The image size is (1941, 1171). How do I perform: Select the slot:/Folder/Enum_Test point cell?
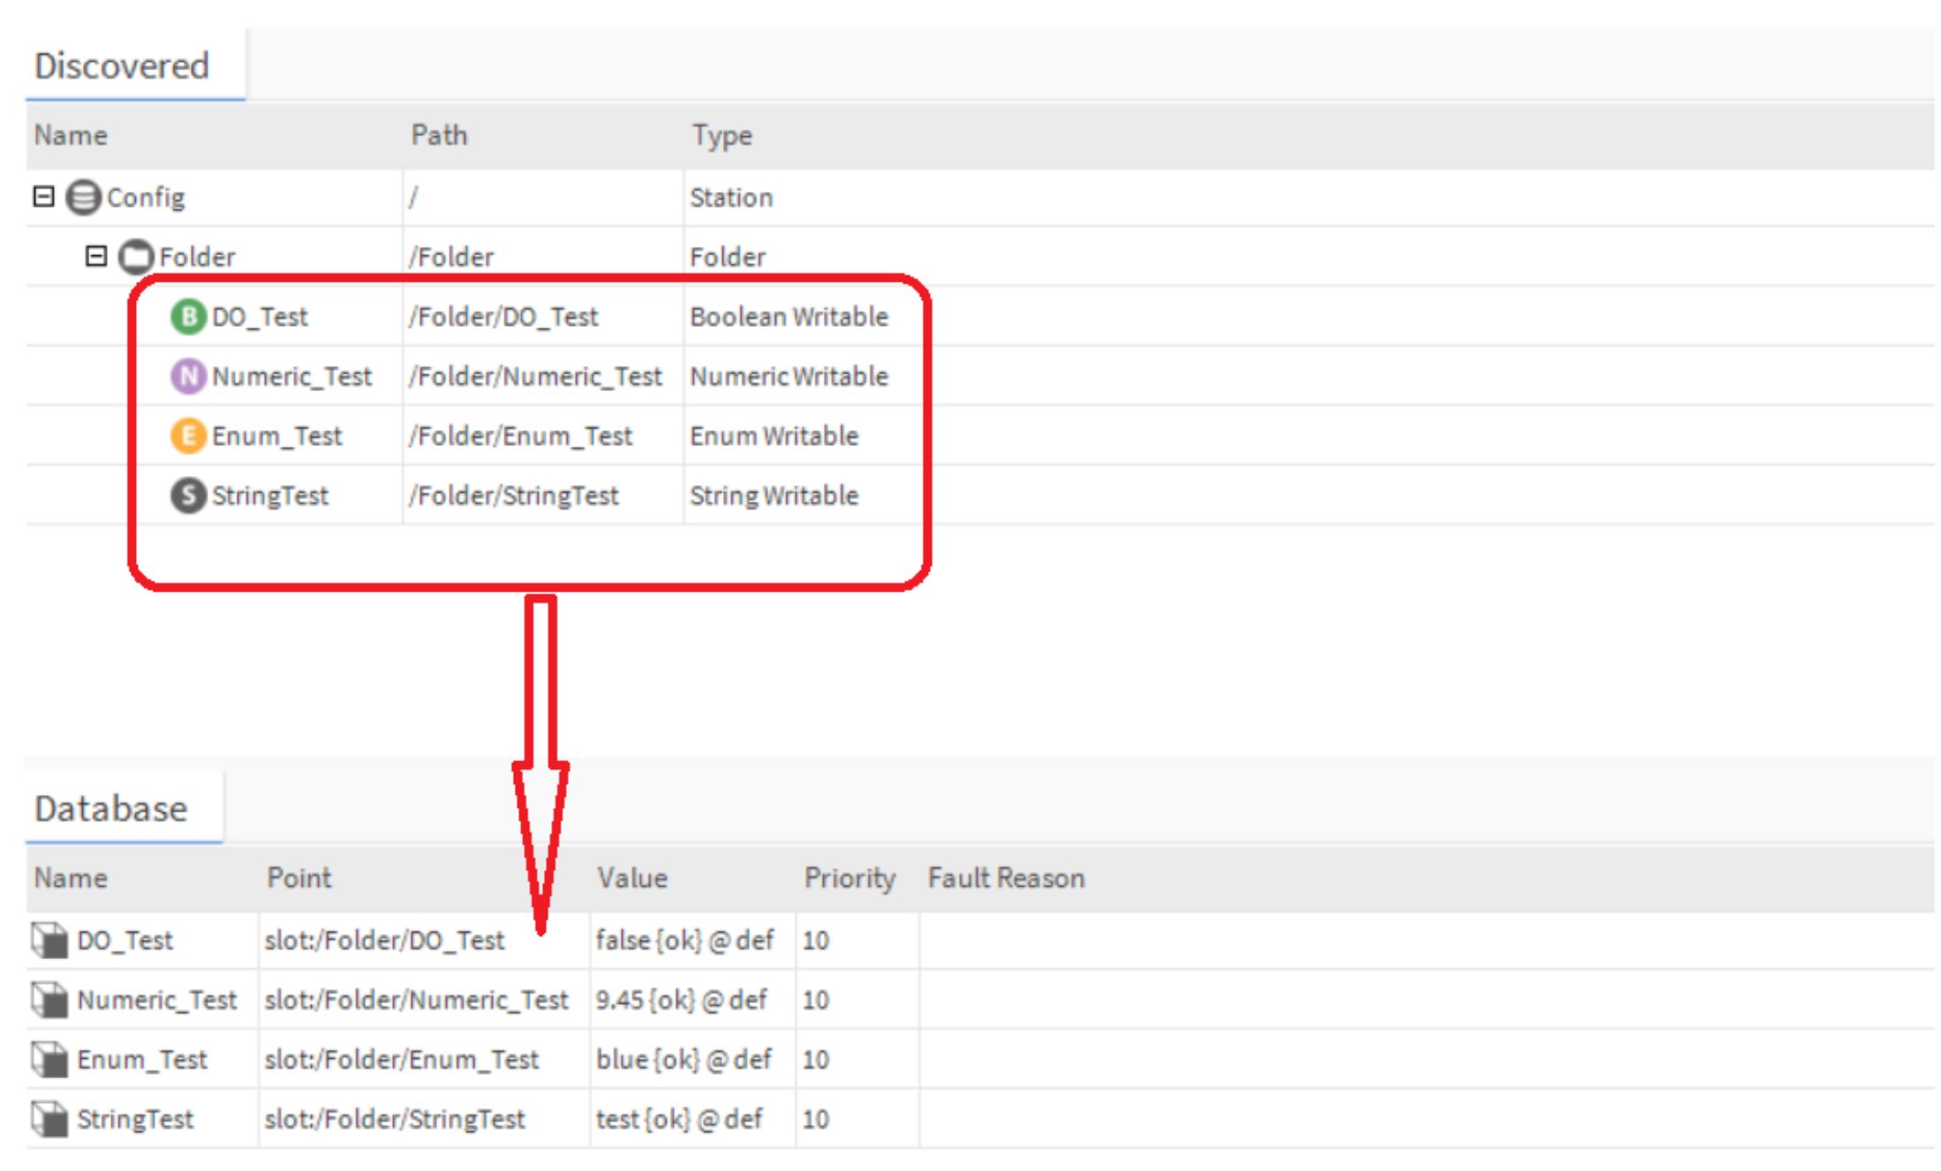click(x=402, y=1059)
